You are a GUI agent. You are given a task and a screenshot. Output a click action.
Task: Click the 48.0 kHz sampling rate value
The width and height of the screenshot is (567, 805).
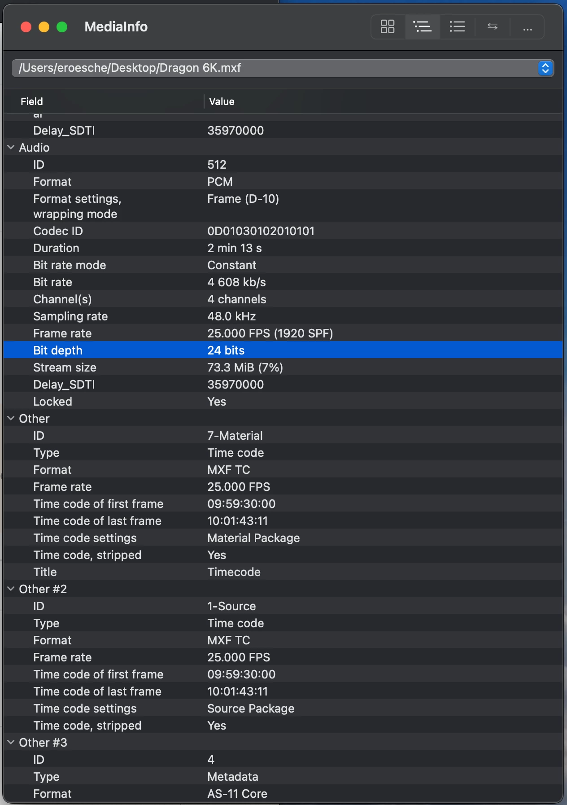pos(231,316)
